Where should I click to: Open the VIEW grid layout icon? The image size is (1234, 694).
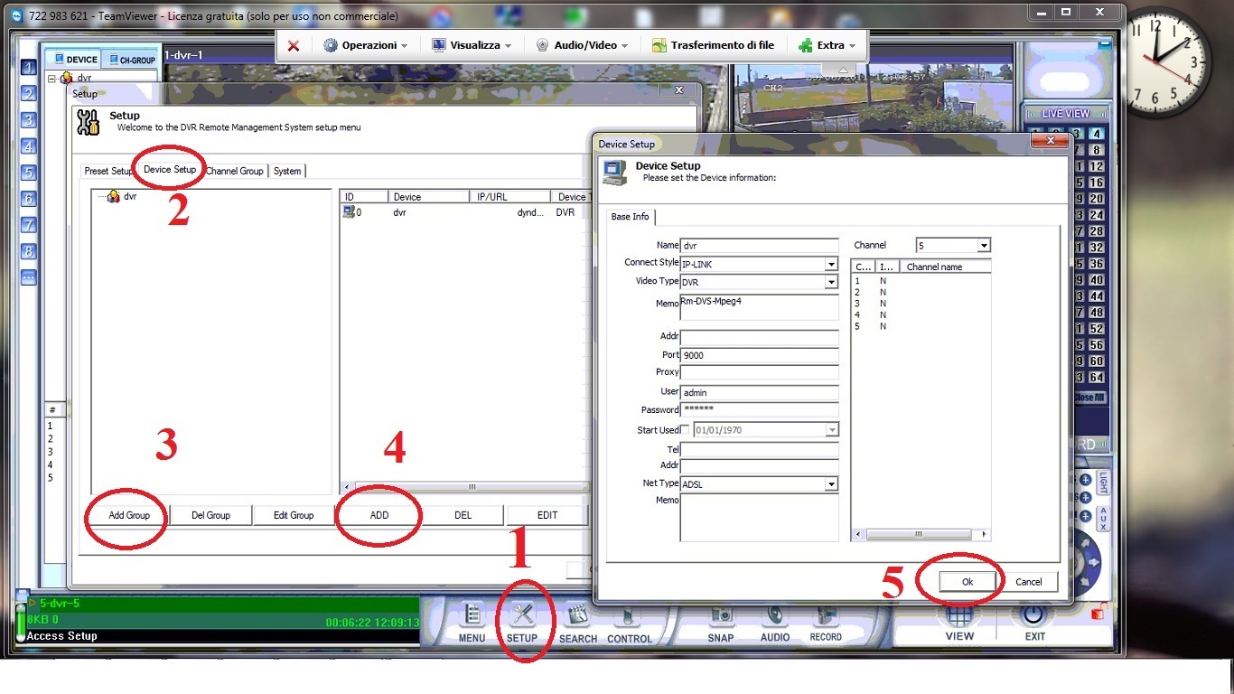click(x=959, y=615)
